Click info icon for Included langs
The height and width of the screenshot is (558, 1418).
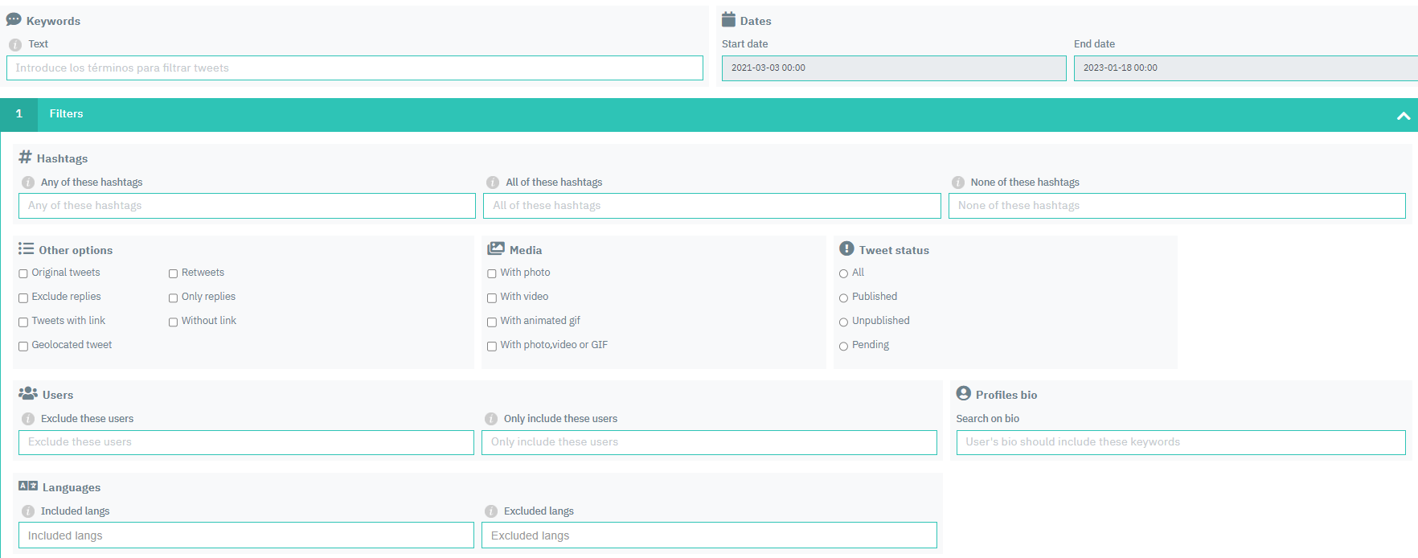point(28,511)
